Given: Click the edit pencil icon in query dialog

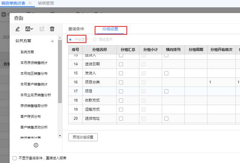Looking at the screenshot, I should (18, 29).
